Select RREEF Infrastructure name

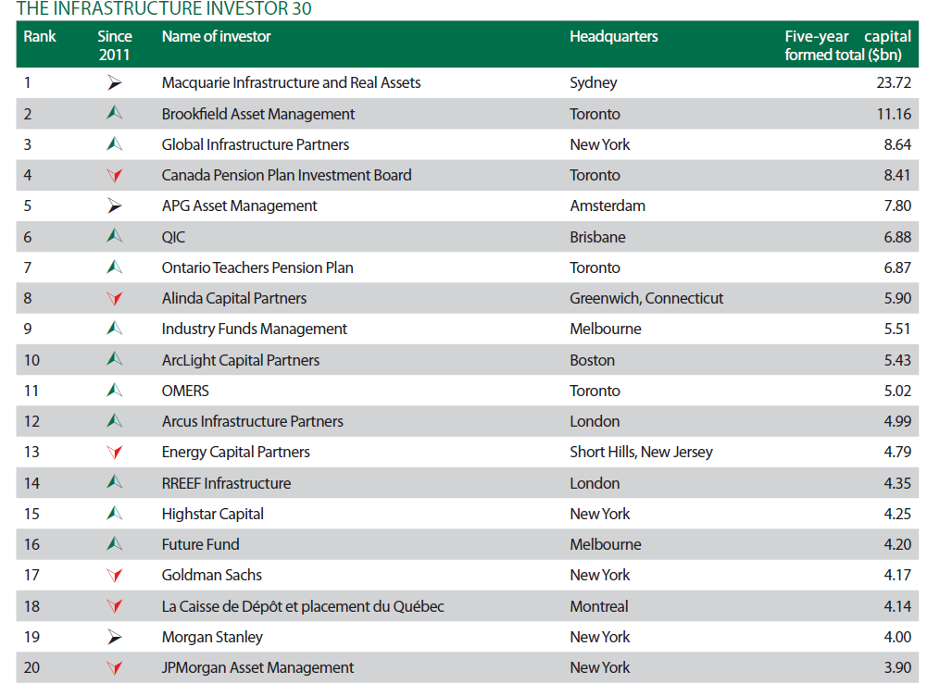[227, 483]
